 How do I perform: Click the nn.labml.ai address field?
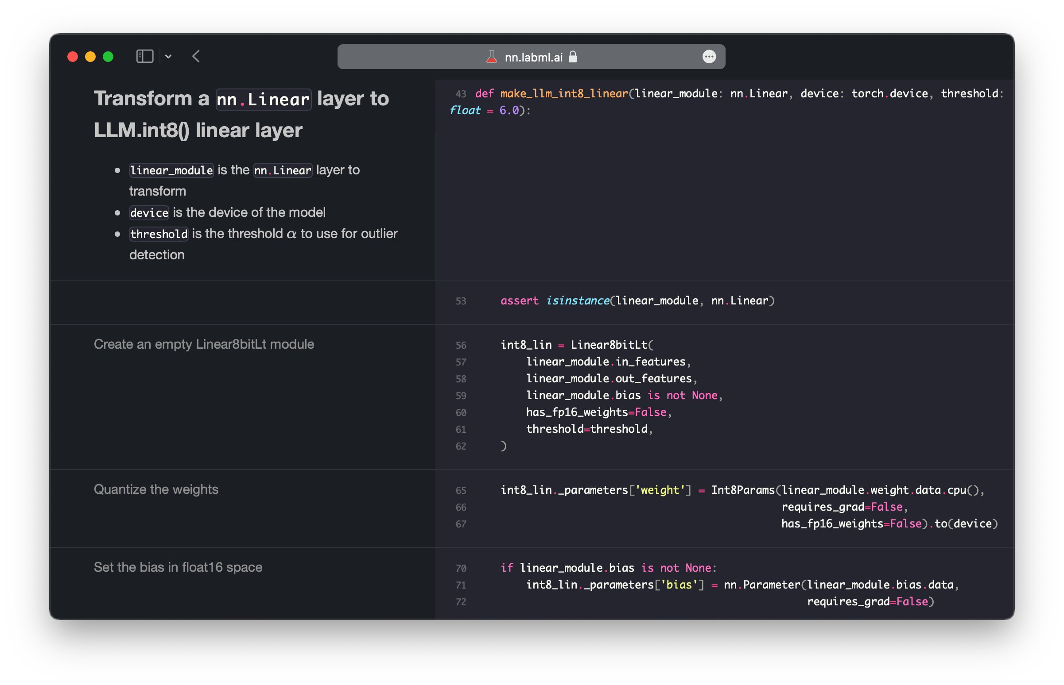coord(533,58)
